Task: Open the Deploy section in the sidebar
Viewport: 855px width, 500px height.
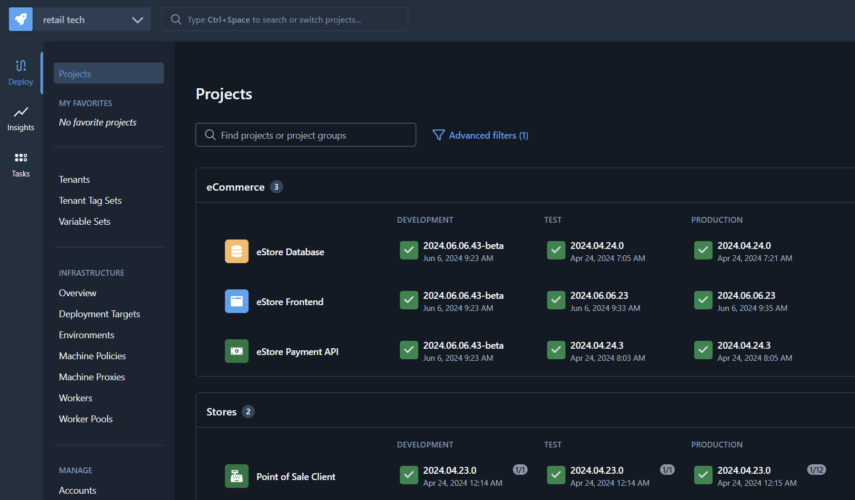Action: pyautogui.click(x=20, y=72)
